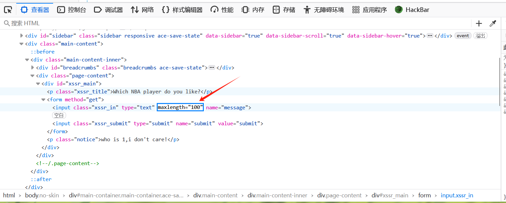
Task: Select the eyedropper color picker icon
Action: click(x=493, y=23)
